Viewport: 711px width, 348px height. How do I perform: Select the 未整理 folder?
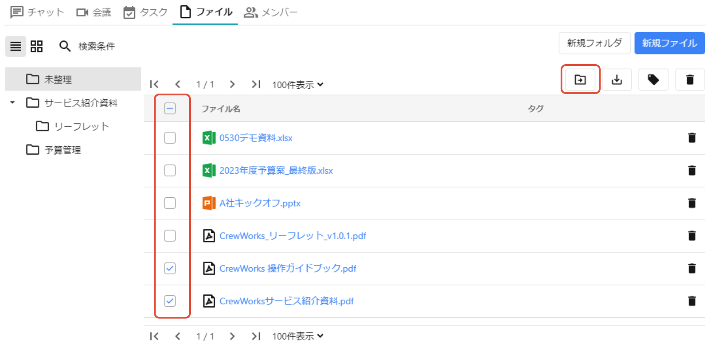click(x=73, y=79)
